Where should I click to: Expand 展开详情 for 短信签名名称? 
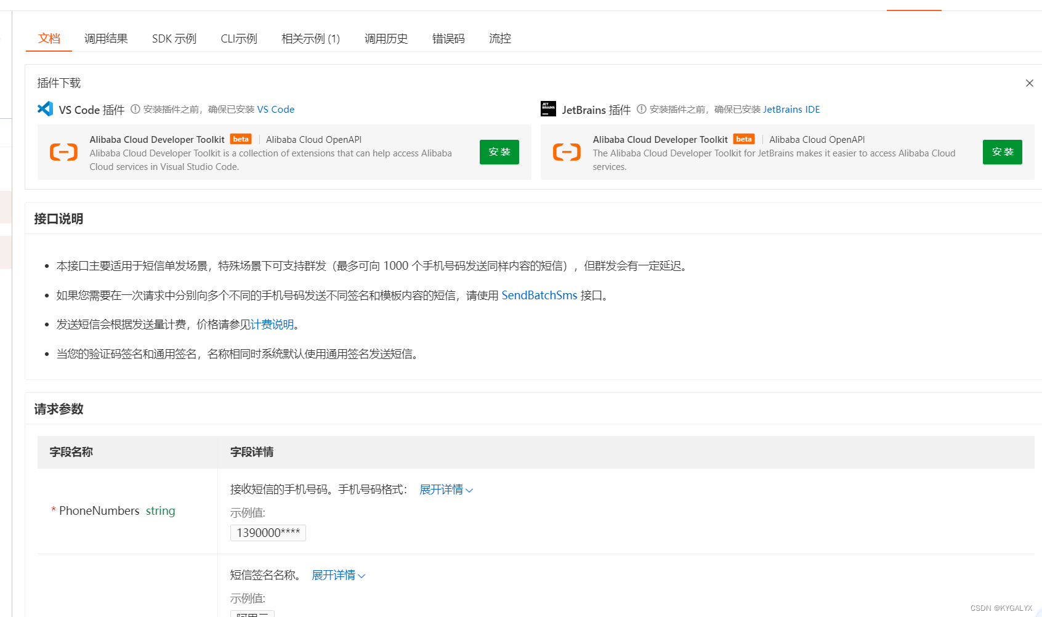pos(339,575)
